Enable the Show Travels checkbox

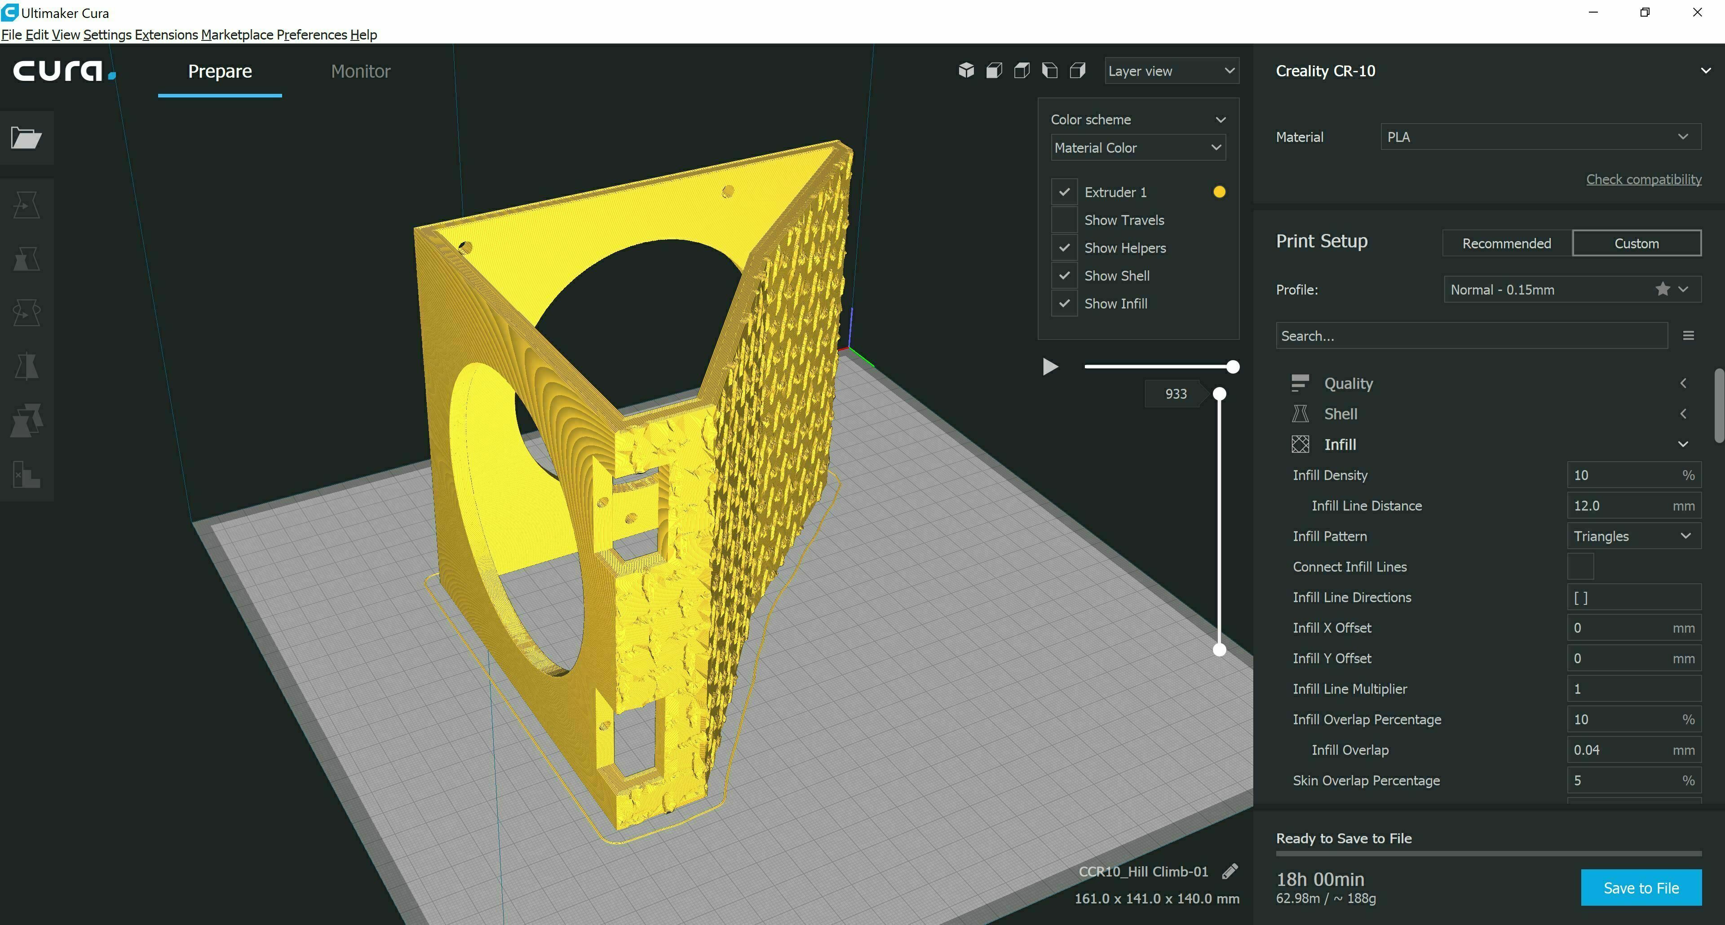pyautogui.click(x=1064, y=220)
